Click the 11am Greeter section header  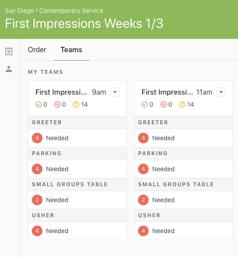click(184, 123)
